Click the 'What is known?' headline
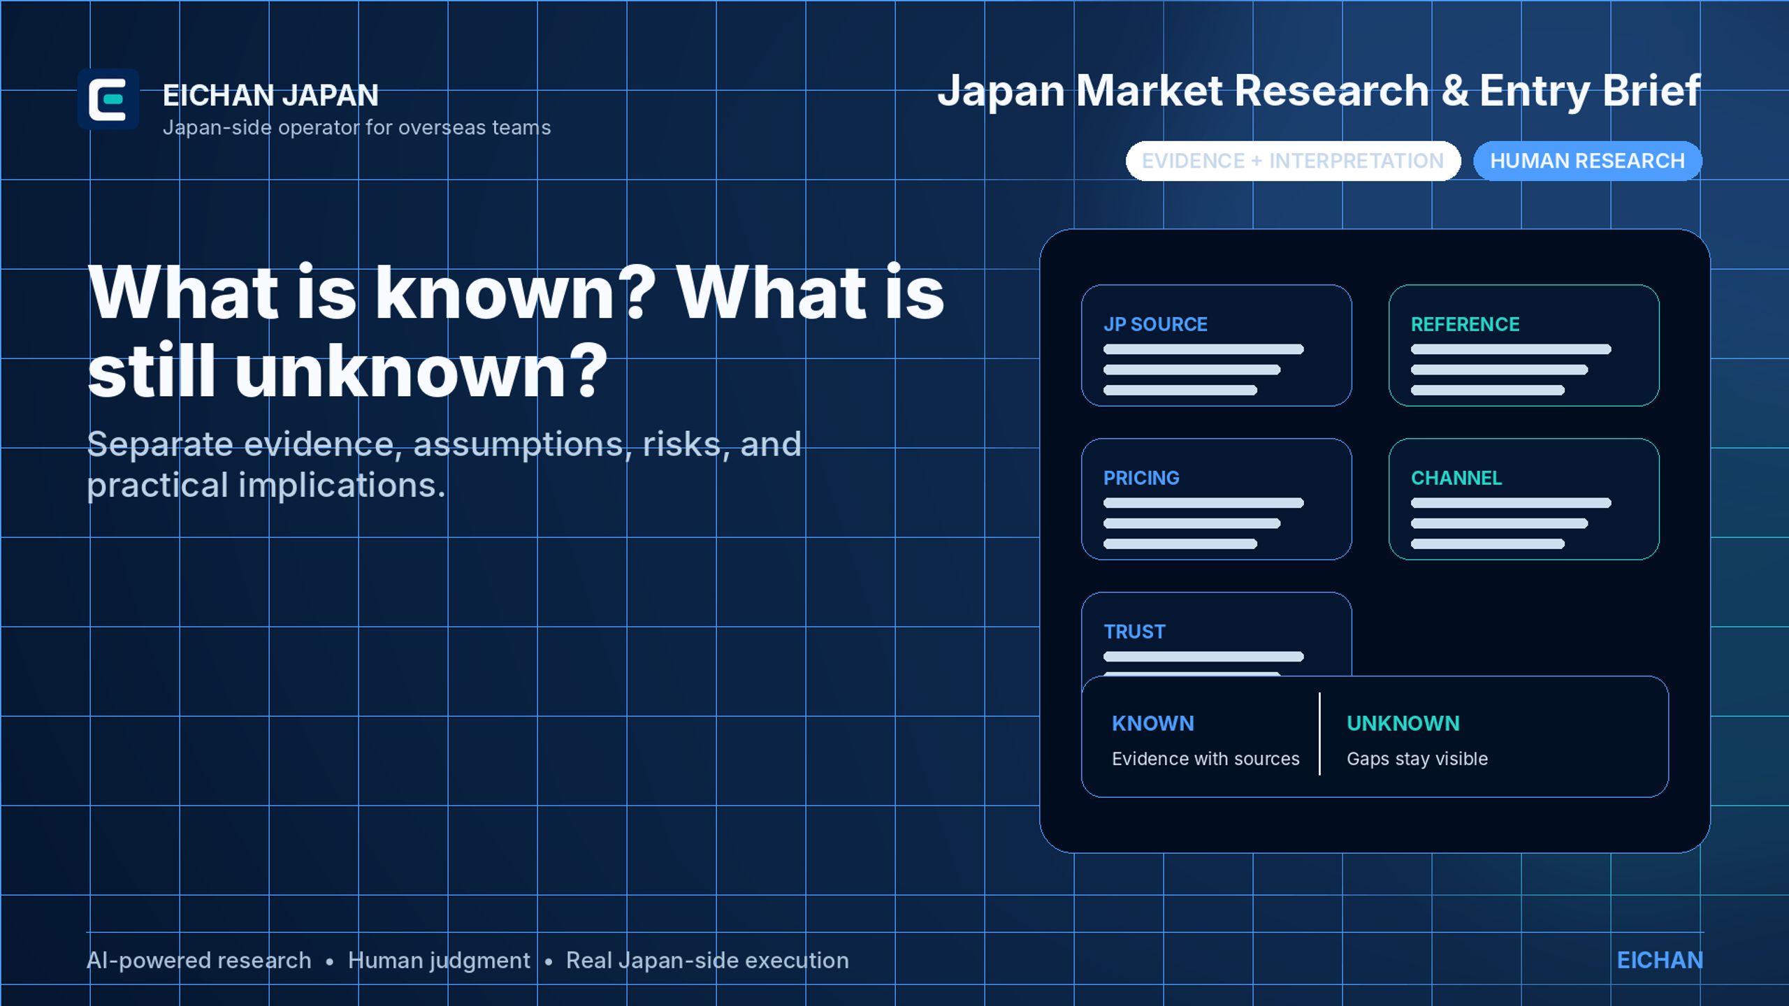 click(x=516, y=330)
